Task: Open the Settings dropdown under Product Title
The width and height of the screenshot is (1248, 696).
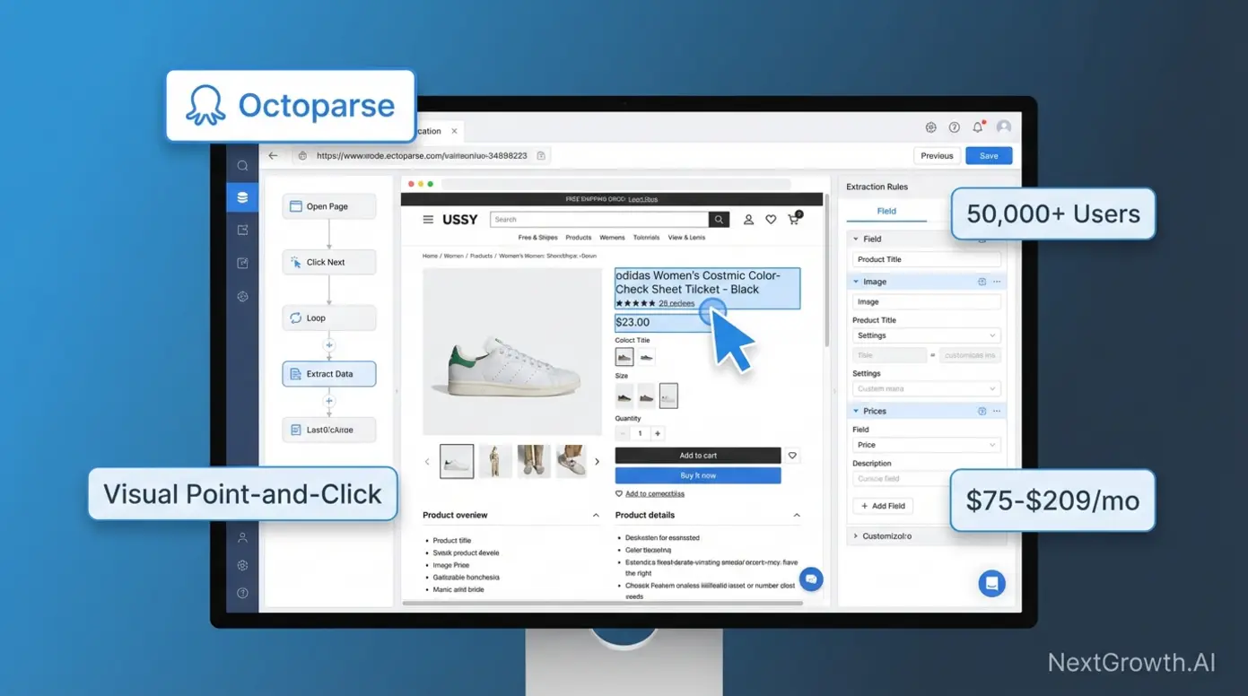Action: (926, 335)
